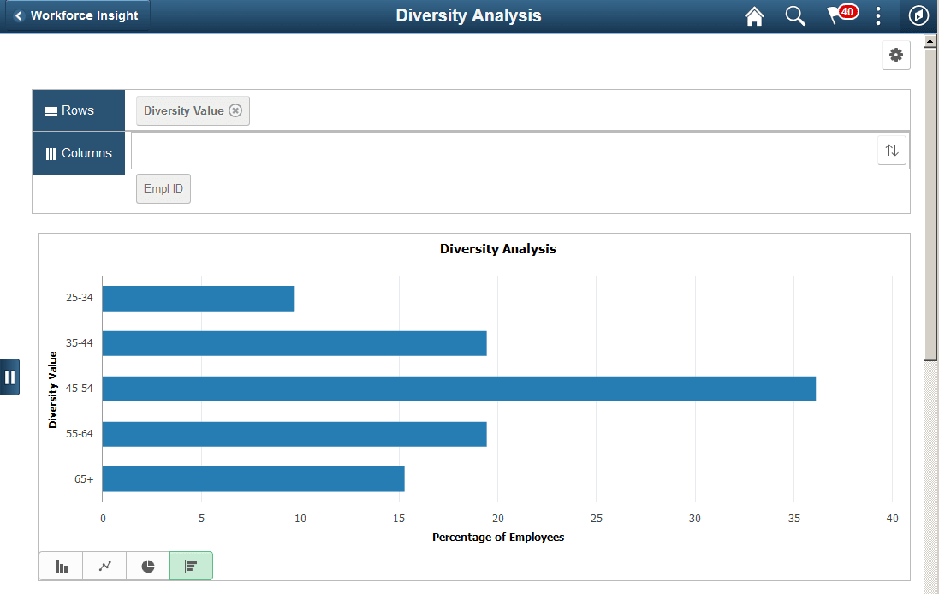This screenshot has width=939, height=594.
Task: Switch to the line chart view
Action: [x=104, y=566]
